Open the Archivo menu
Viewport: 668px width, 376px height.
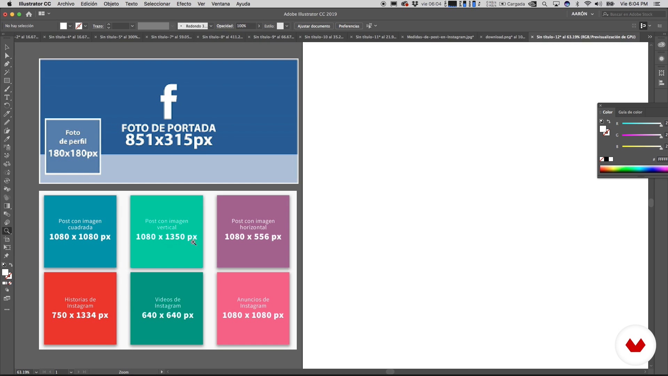point(66,4)
